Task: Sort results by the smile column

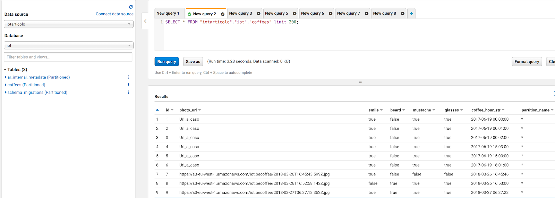Action: [x=376, y=110]
